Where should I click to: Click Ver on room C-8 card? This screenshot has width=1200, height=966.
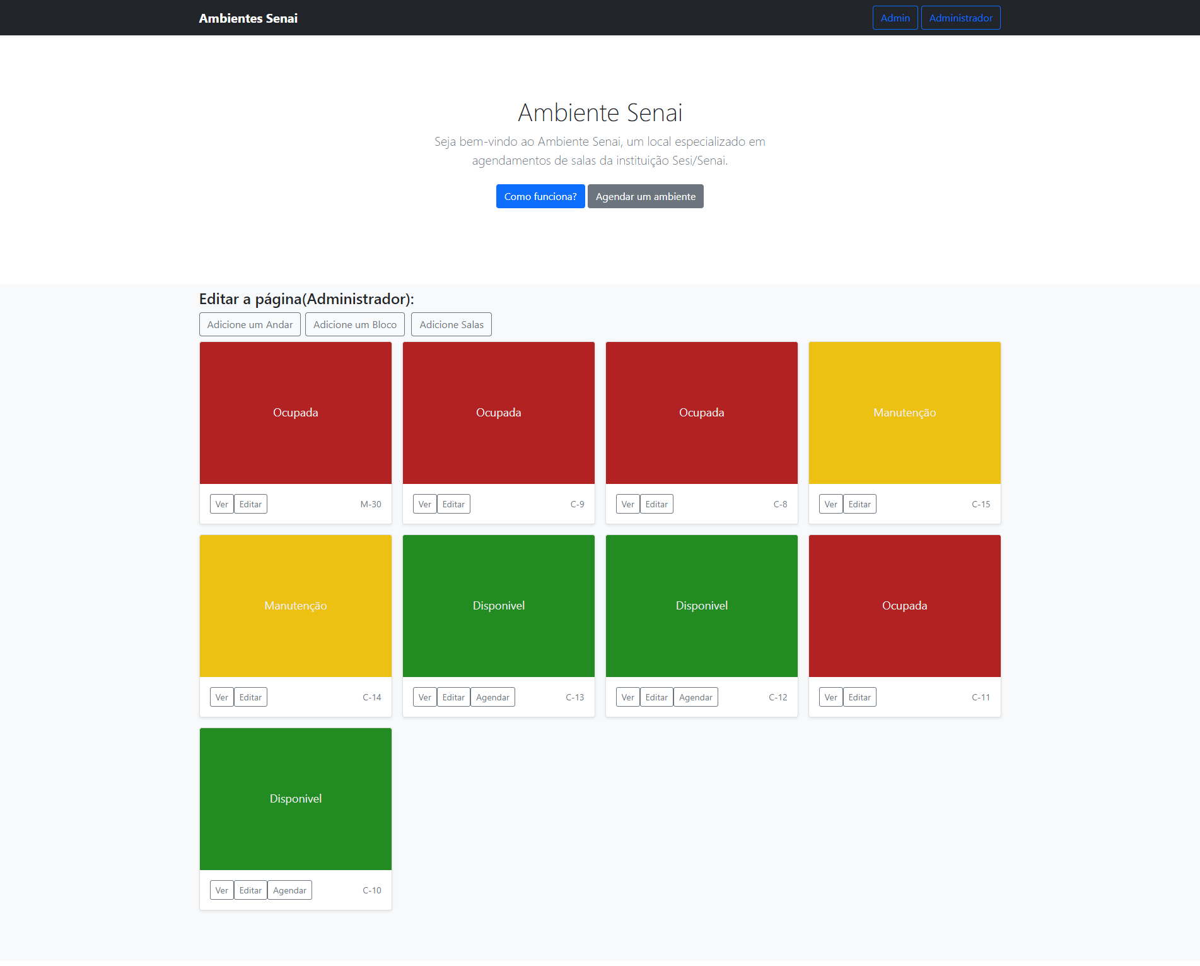click(x=627, y=504)
